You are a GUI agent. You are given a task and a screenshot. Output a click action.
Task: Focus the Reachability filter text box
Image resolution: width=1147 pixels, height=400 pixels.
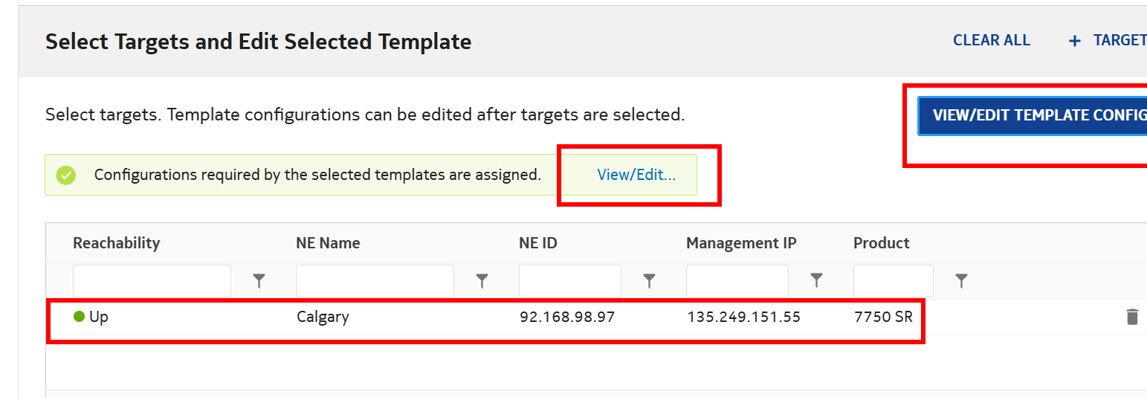[x=152, y=281]
